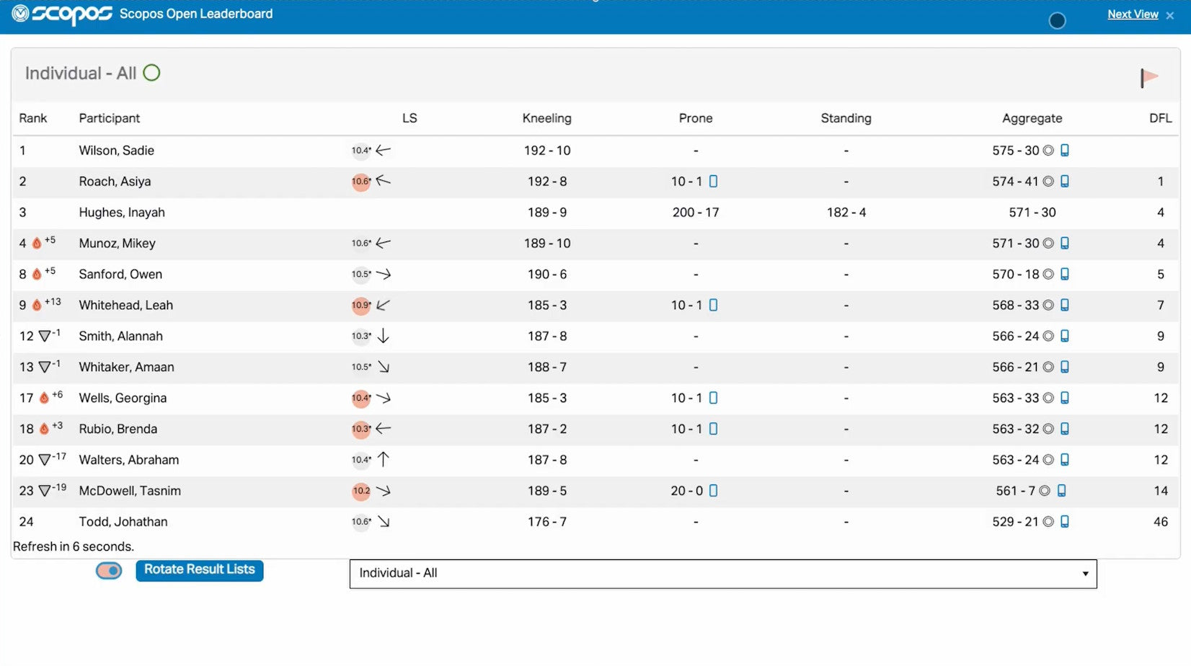Click Hughes's aggregate 571 - 30
This screenshot has height=666, width=1191.
pyautogui.click(x=1032, y=213)
